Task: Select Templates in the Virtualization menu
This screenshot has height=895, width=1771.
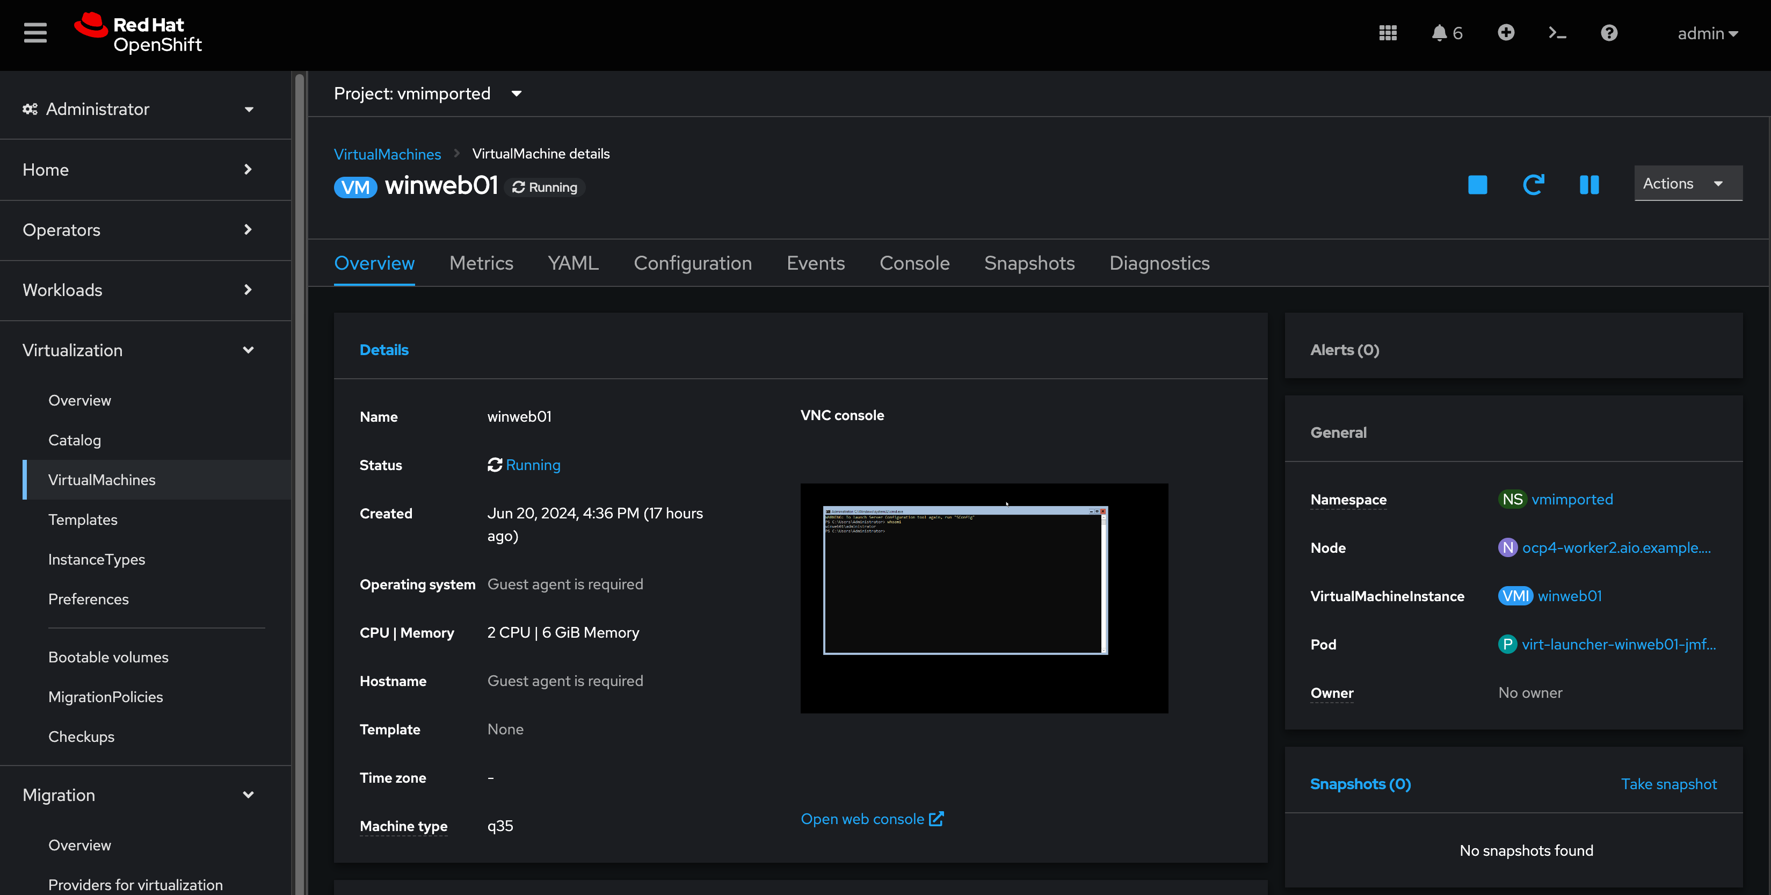Action: coord(83,519)
